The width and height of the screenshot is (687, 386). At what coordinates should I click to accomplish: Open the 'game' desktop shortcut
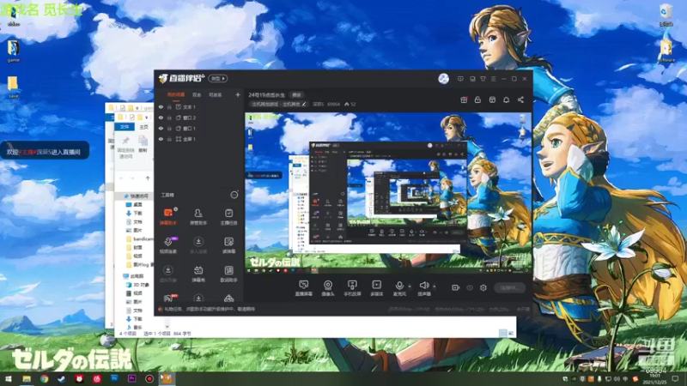click(x=13, y=51)
